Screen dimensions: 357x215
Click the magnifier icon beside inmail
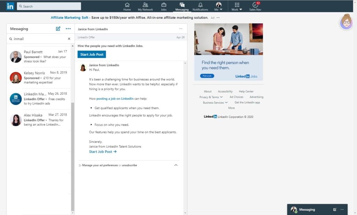pyautogui.click(x=11, y=39)
